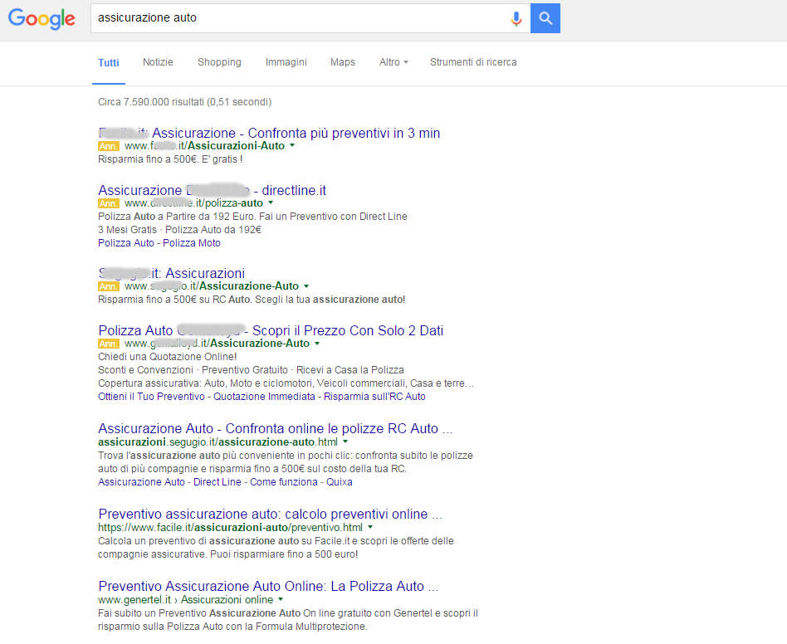This screenshot has width=787, height=644.
Task: Open ad 'Confronta più preventivi in 3 min'
Action: 269,133
